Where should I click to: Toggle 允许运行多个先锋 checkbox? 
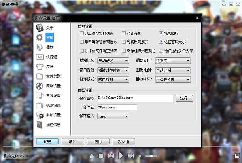(x=161, y=51)
